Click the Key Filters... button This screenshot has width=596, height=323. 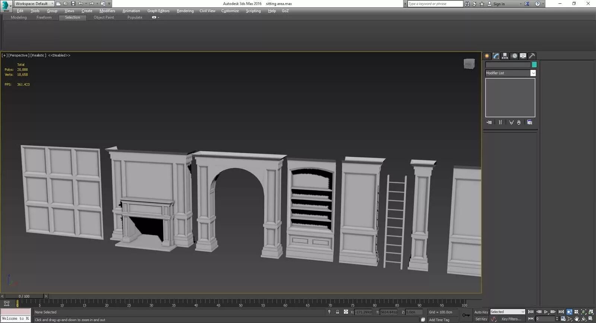[511, 319]
